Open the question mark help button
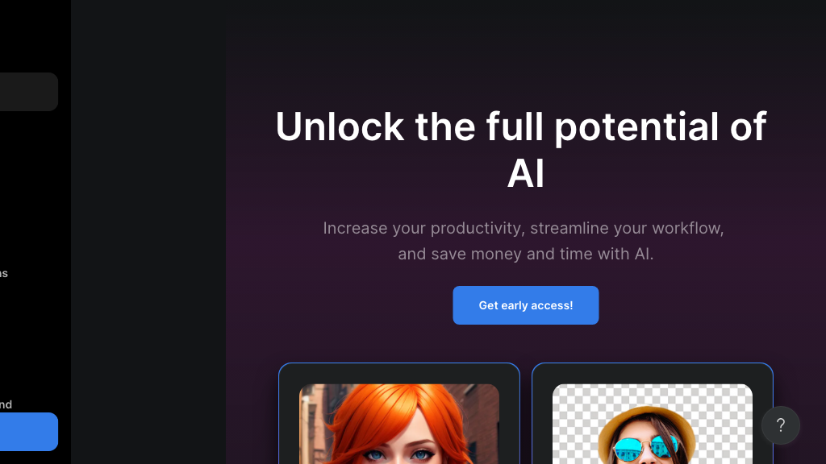The width and height of the screenshot is (826, 464). [x=781, y=425]
